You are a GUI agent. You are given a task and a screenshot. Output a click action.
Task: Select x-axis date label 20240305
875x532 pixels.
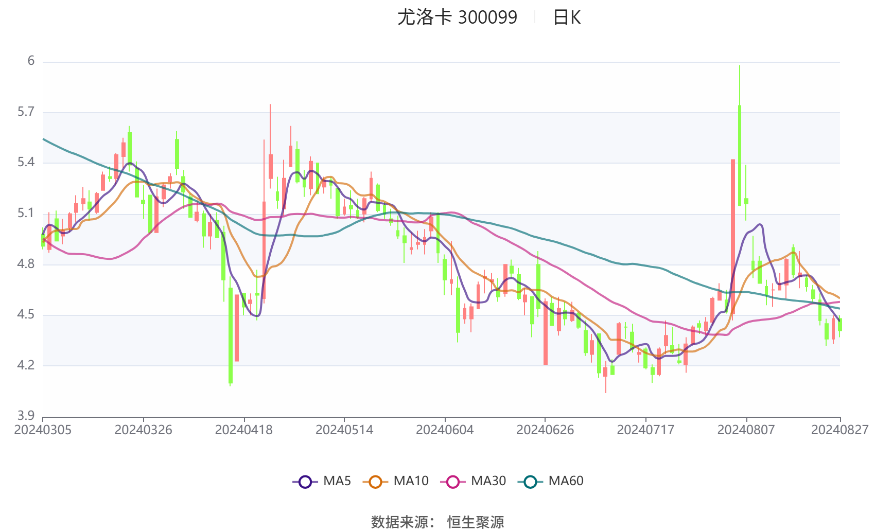[x=43, y=430]
